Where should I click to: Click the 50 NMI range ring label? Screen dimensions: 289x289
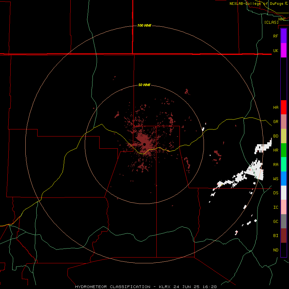144,85
